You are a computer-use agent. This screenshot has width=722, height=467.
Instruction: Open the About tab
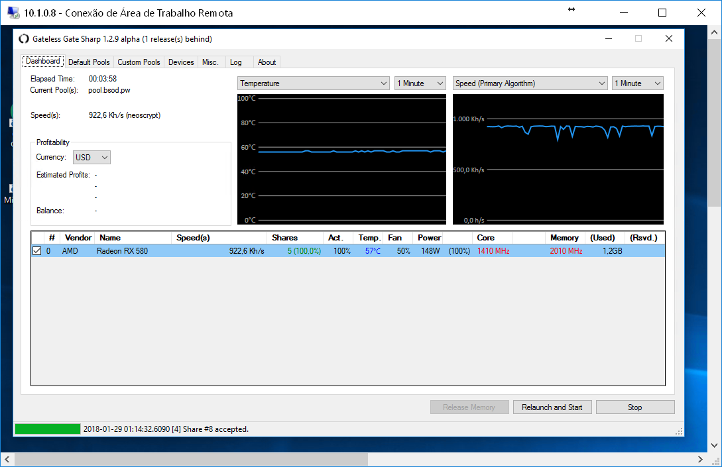(x=267, y=62)
